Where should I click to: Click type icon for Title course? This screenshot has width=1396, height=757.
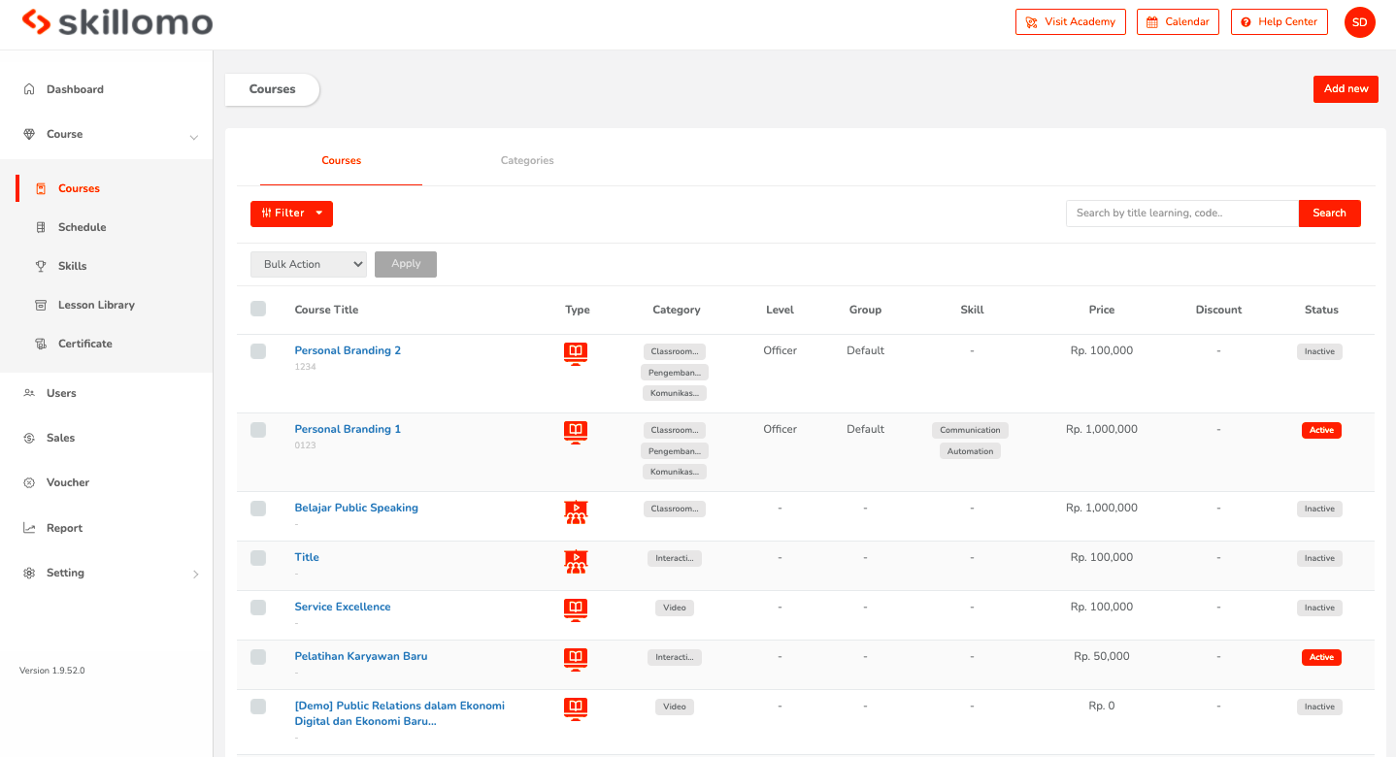click(576, 561)
